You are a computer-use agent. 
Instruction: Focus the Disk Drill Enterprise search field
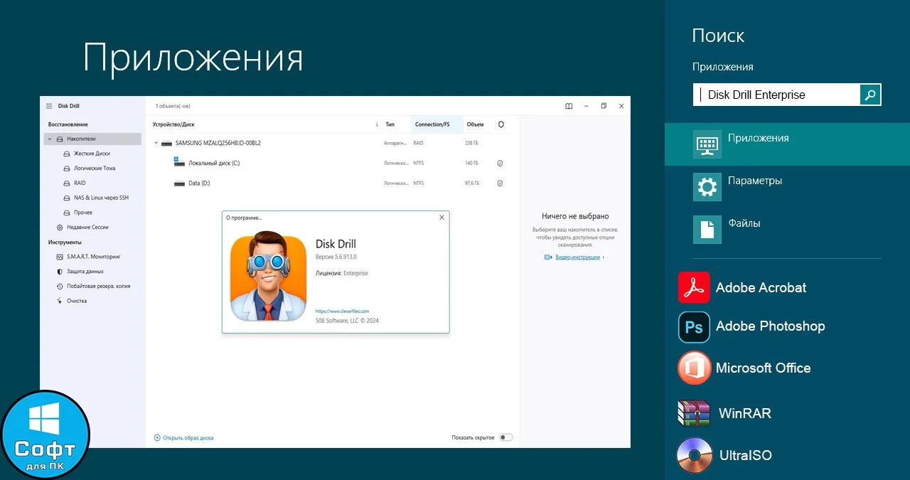coord(776,95)
